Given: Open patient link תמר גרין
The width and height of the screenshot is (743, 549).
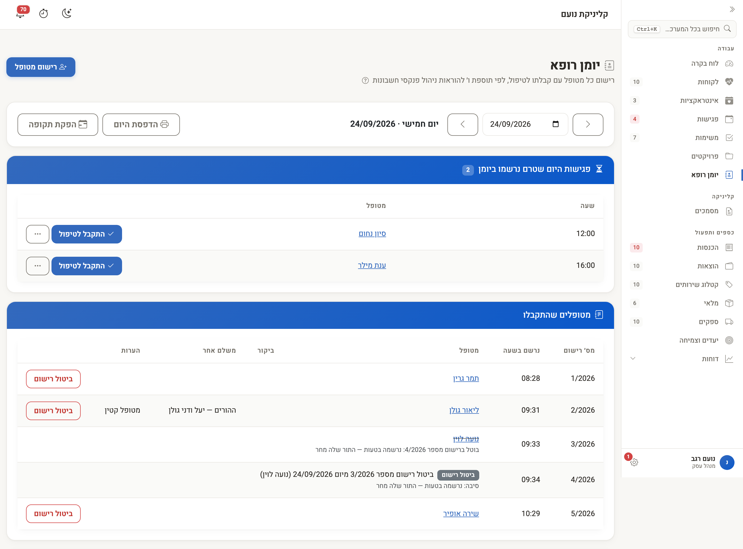Looking at the screenshot, I should [466, 378].
